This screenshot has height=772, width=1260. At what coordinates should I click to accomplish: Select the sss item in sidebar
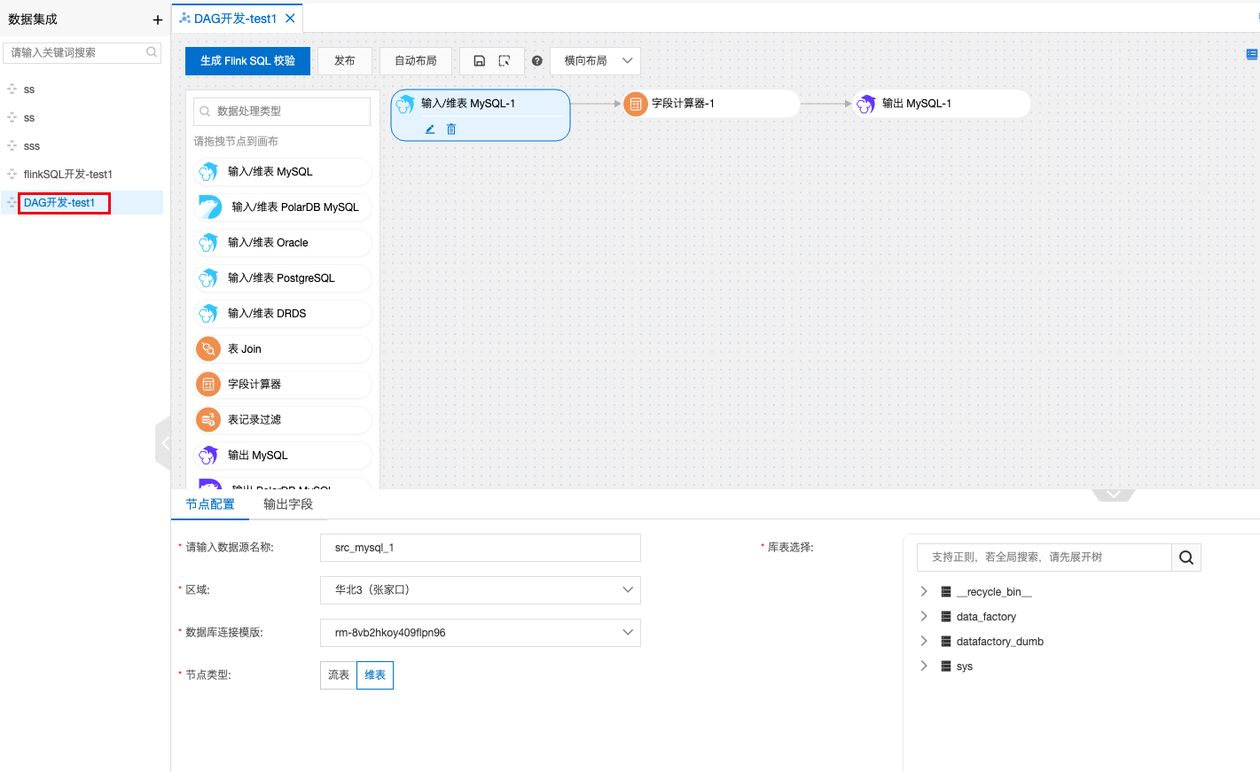coord(32,146)
